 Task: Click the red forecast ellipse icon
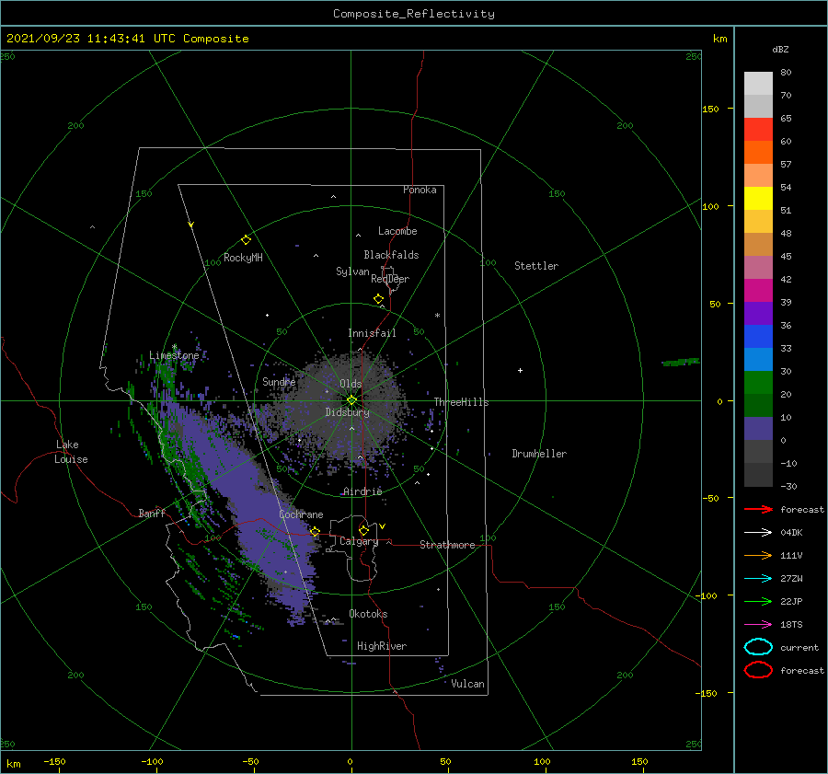pyautogui.click(x=758, y=670)
